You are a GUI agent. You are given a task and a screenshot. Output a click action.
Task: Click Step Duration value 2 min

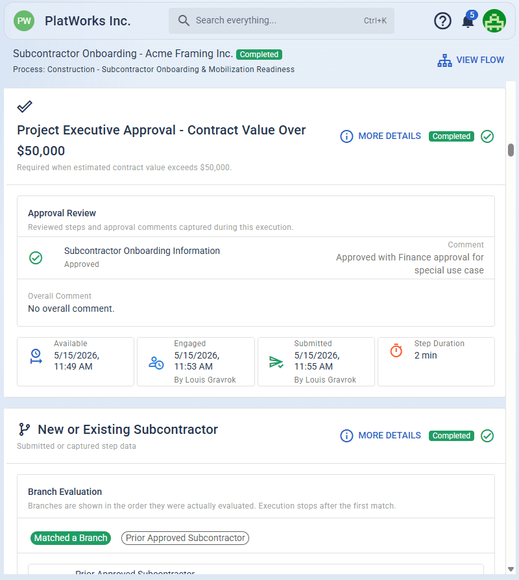coord(426,355)
